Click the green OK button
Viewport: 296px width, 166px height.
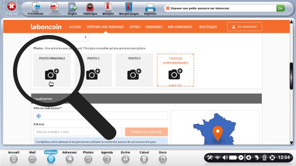coord(281,8)
